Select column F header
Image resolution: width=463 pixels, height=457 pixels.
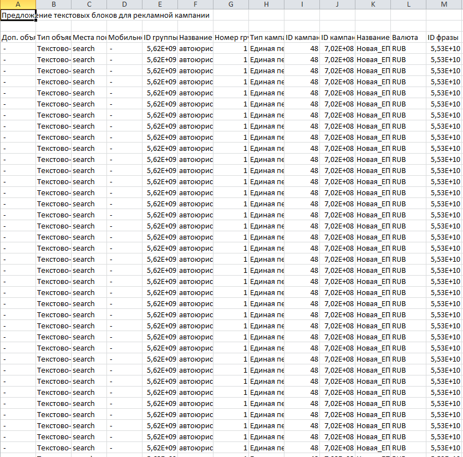click(195, 4)
